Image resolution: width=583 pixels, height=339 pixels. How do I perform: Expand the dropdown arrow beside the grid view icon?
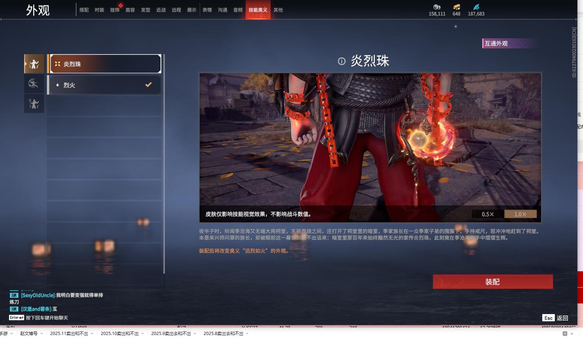(572, 334)
